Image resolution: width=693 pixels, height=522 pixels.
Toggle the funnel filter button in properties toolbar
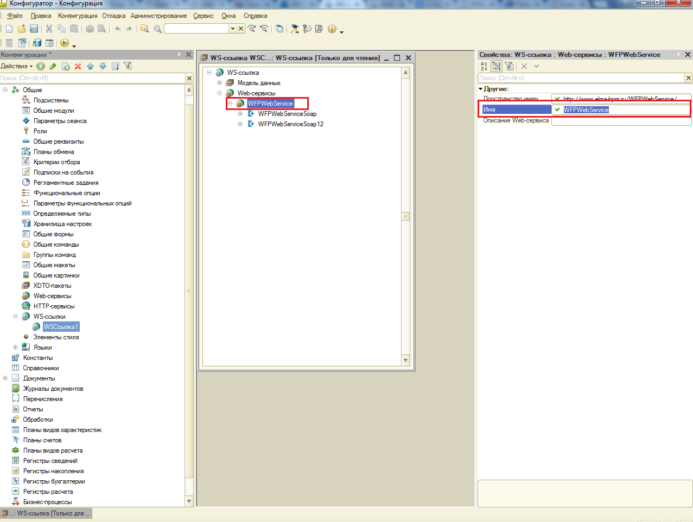[x=509, y=66]
